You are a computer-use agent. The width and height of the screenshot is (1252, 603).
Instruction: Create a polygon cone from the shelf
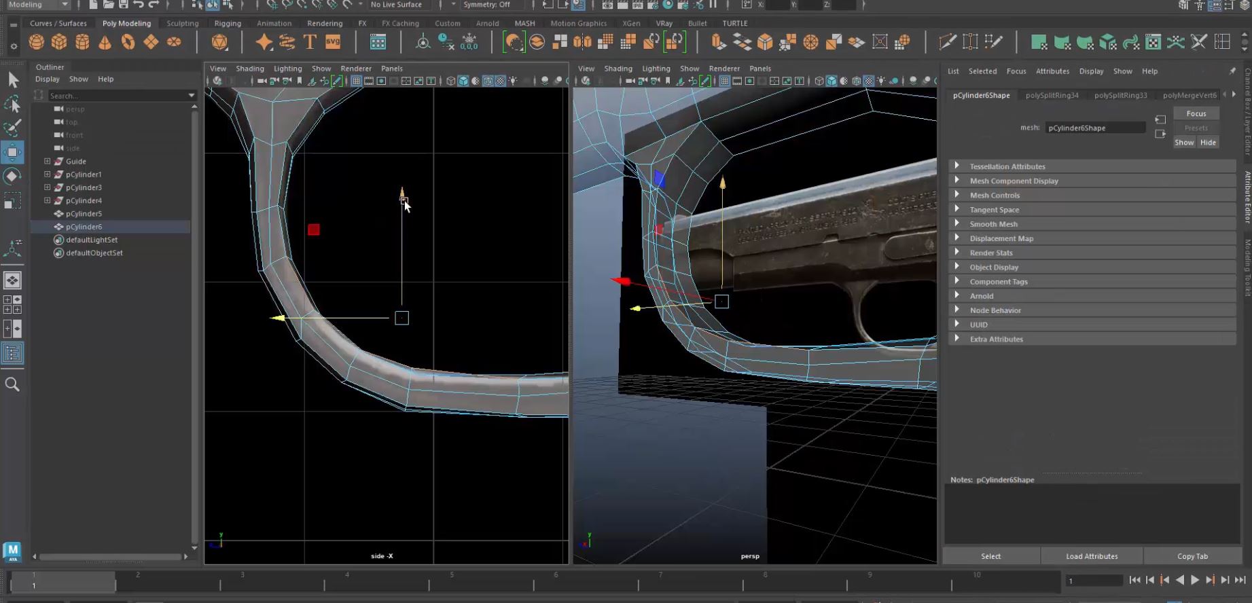coord(105,42)
